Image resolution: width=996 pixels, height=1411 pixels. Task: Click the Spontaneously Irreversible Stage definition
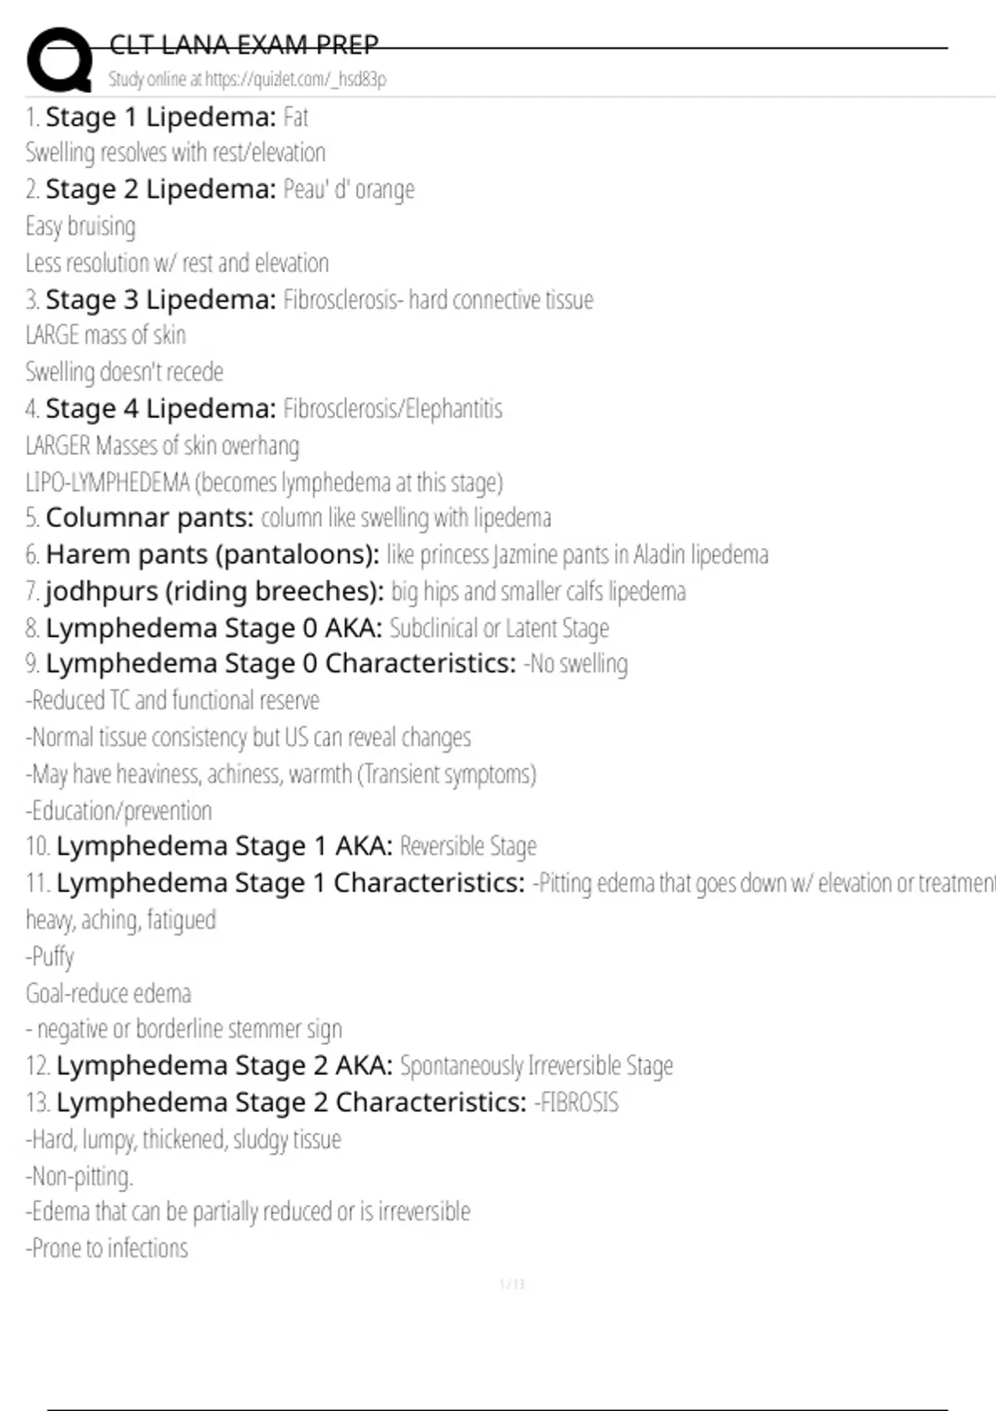click(536, 1066)
